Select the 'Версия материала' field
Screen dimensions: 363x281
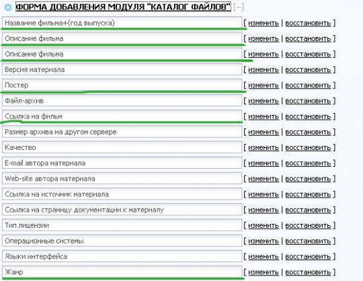[122, 69]
